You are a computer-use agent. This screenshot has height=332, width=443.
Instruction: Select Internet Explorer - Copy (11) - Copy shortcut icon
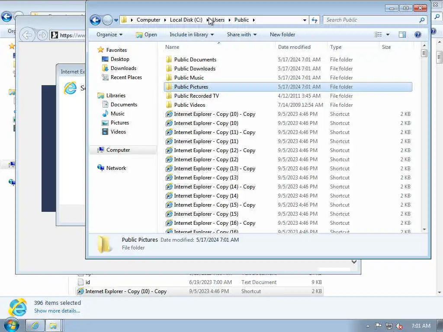click(x=169, y=132)
